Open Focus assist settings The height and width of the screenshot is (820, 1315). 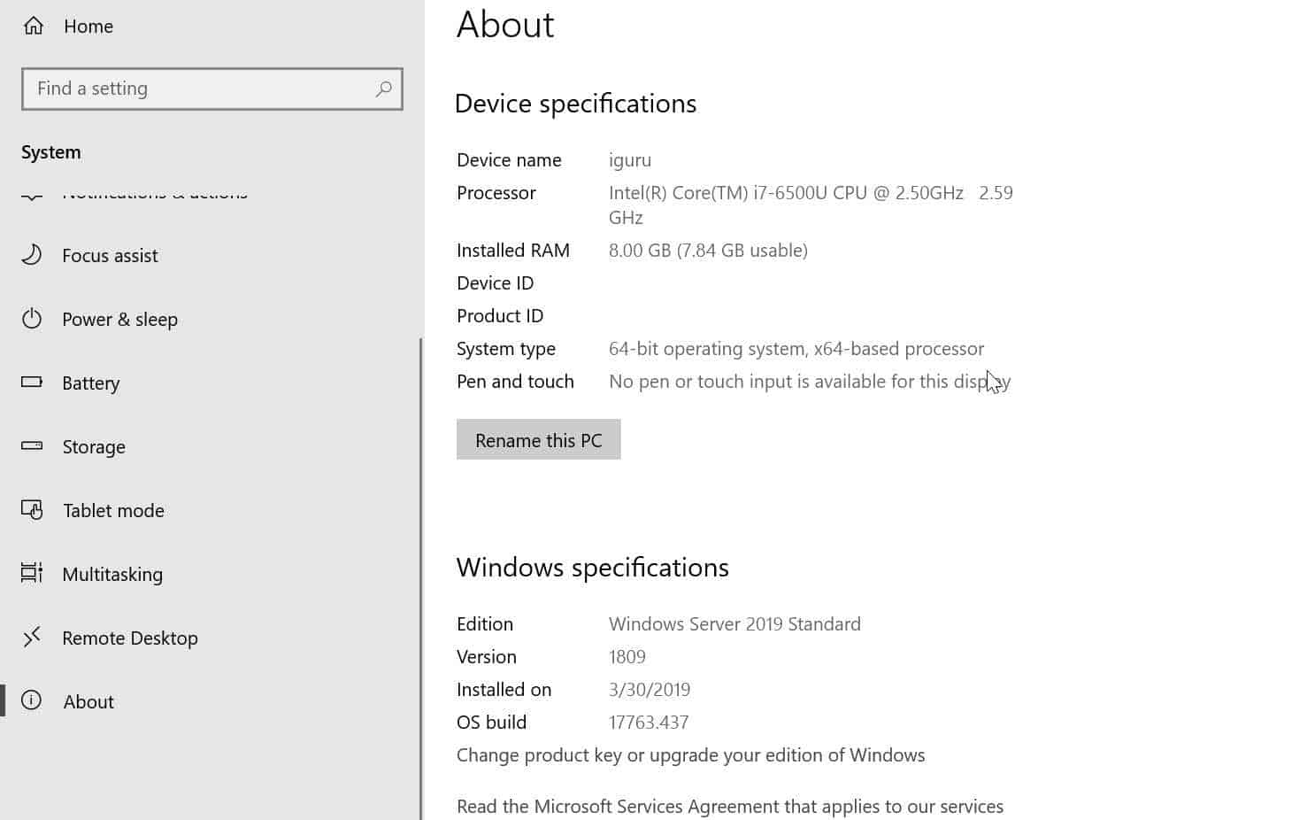[110, 256]
